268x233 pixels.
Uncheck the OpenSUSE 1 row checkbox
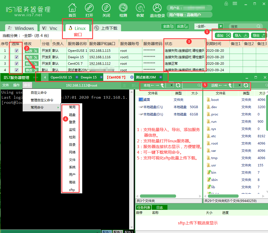coord(16,50)
